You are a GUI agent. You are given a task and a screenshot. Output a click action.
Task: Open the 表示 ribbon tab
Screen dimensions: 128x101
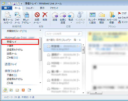point(42,8)
